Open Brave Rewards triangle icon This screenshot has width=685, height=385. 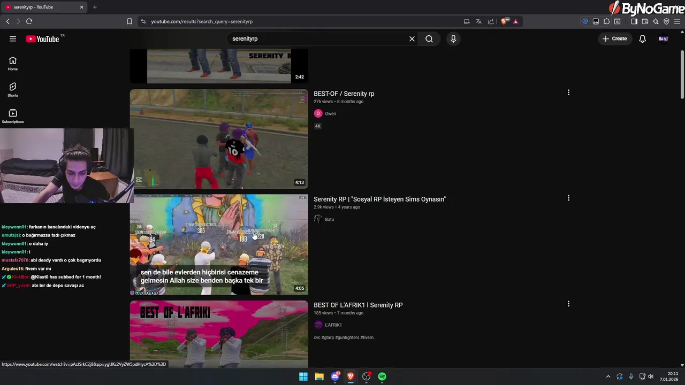pyautogui.click(x=515, y=21)
